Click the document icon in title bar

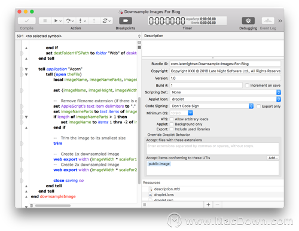click(121, 12)
